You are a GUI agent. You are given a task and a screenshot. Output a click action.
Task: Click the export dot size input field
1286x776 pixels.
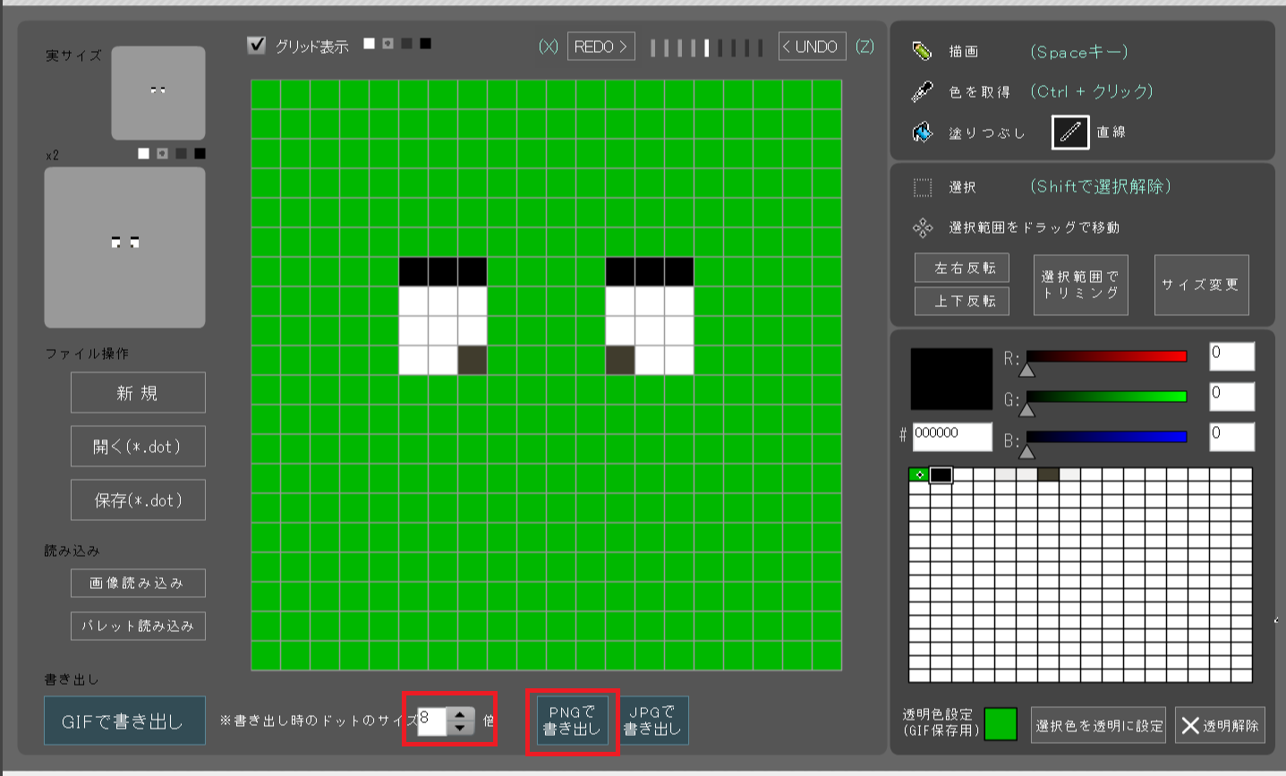click(432, 721)
